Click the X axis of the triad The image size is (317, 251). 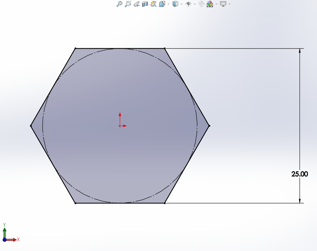[x=12, y=240]
